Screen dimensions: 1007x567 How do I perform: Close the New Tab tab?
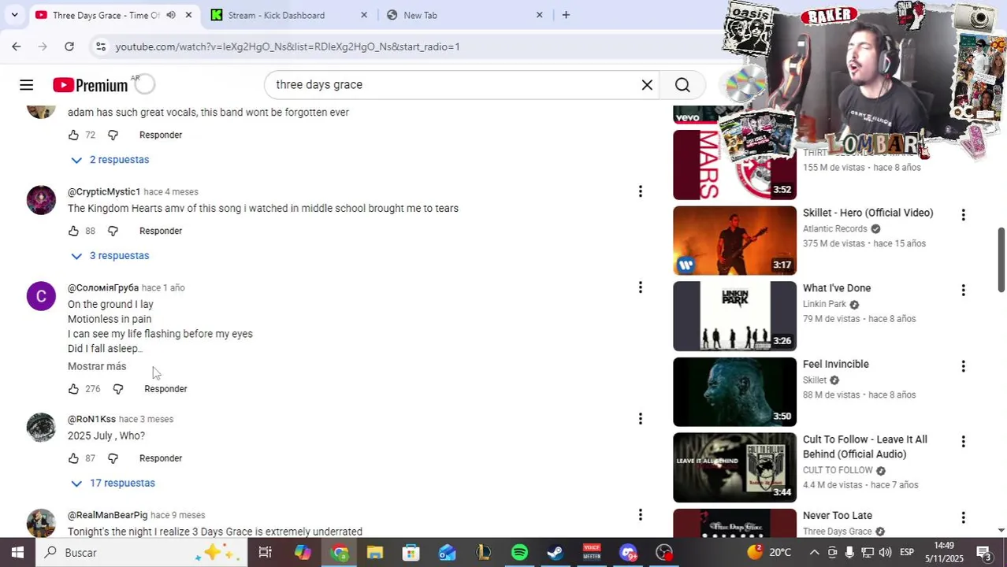click(x=540, y=15)
